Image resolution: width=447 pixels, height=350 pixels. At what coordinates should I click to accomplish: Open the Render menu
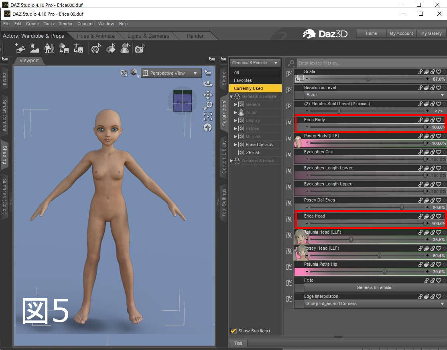(x=65, y=24)
